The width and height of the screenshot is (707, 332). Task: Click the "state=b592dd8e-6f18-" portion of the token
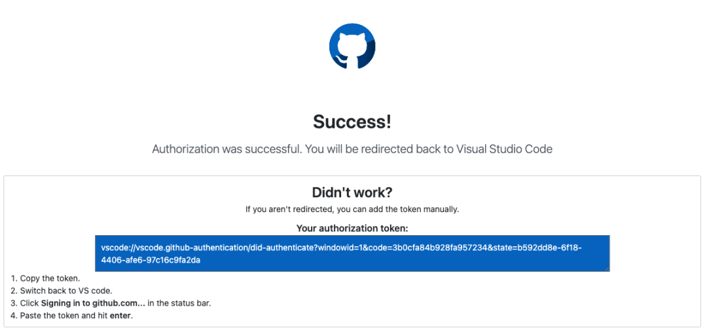click(537, 248)
